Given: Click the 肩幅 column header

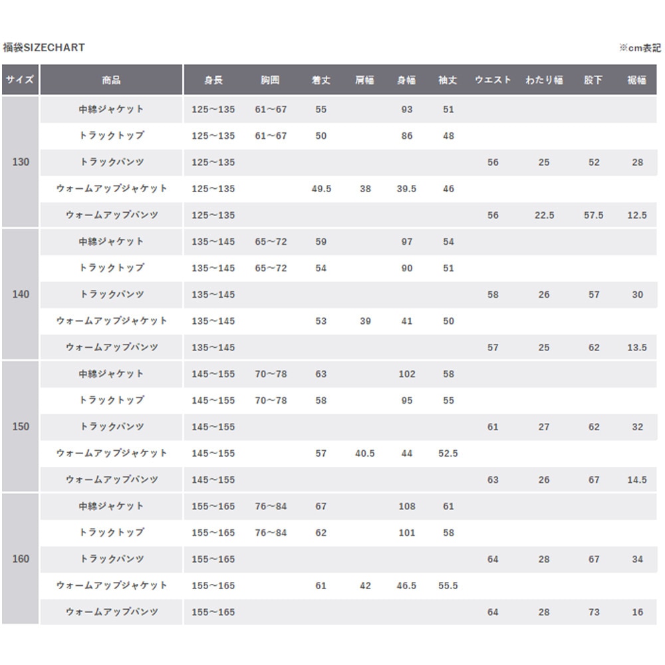Looking at the screenshot, I should pyautogui.click(x=364, y=80).
